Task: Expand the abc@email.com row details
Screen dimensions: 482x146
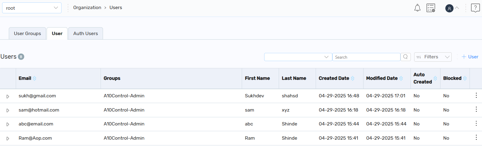Action: [x=8, y=124]
